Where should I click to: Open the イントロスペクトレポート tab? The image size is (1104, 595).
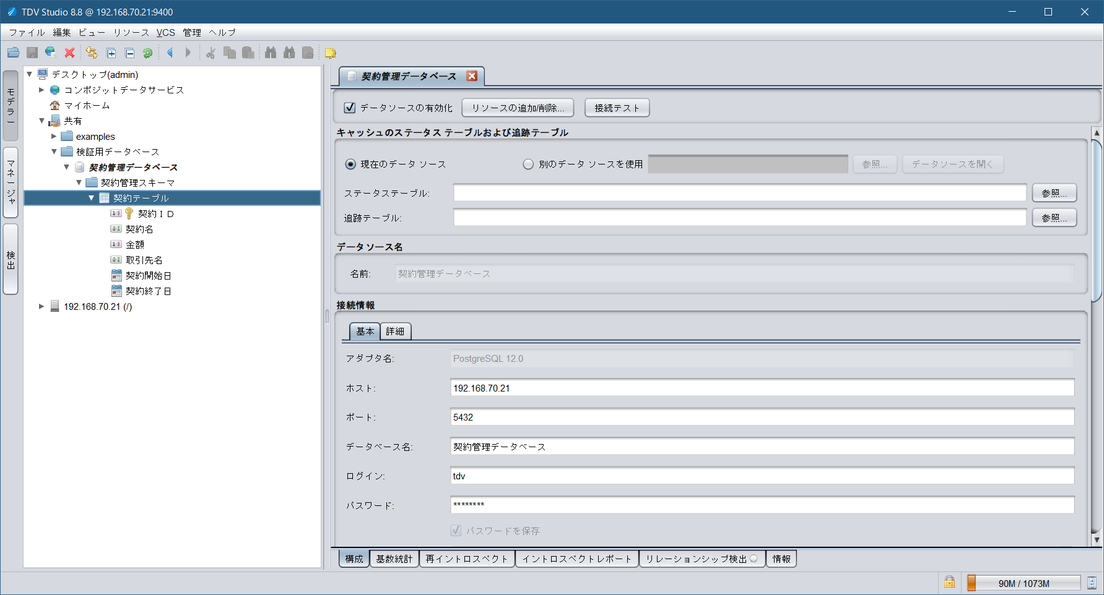(x=577, y=559)
